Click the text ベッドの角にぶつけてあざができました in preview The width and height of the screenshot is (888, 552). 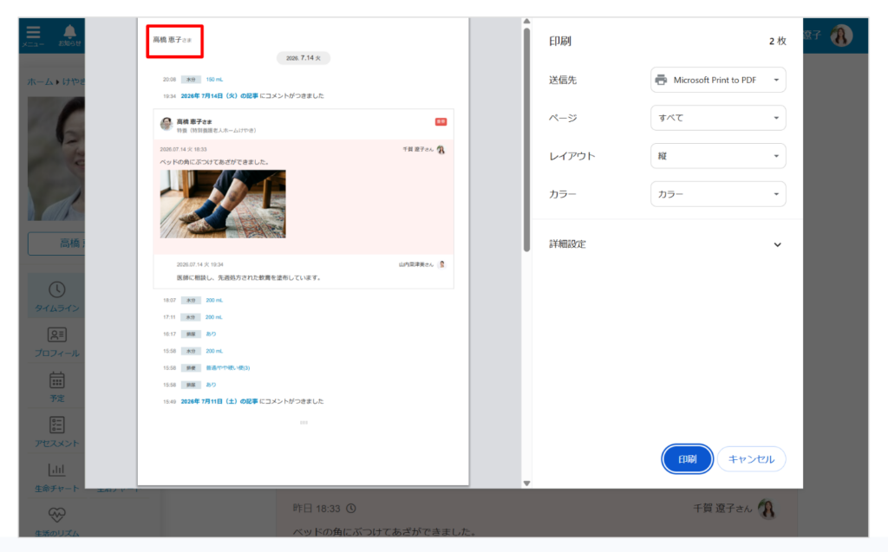[x=215, y=162]
